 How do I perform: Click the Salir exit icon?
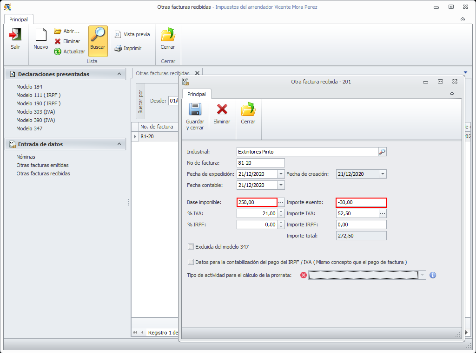15,35
